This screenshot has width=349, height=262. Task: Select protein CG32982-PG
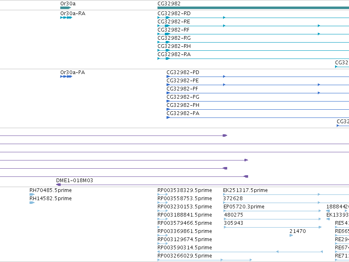183,97
